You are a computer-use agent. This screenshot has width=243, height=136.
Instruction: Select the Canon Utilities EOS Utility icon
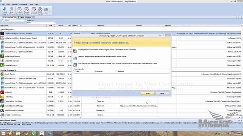point(2,101)
